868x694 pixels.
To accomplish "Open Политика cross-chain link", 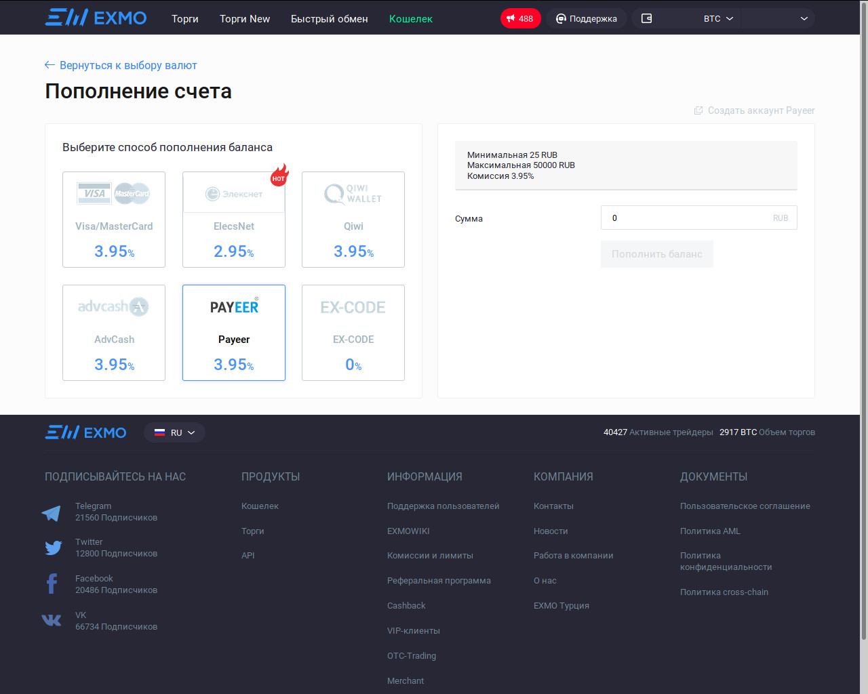I will pyautogui.click(x=724, y=592).
